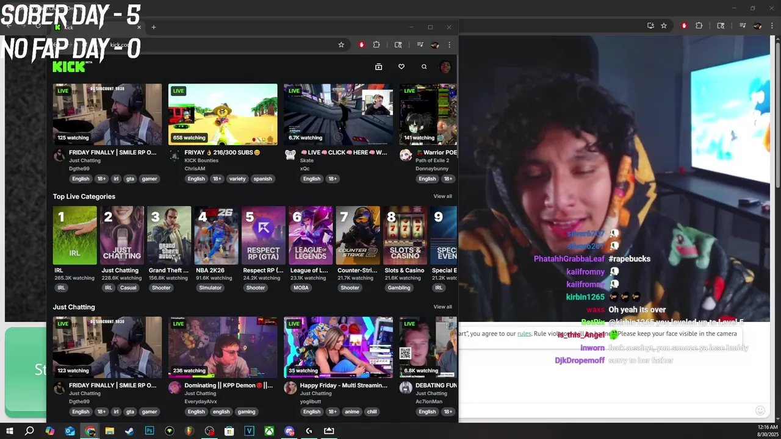Image resolution: width=781 pixels, height=439 pixels.
Task: Open the League of Legends category card
Action: click(311, 235)
